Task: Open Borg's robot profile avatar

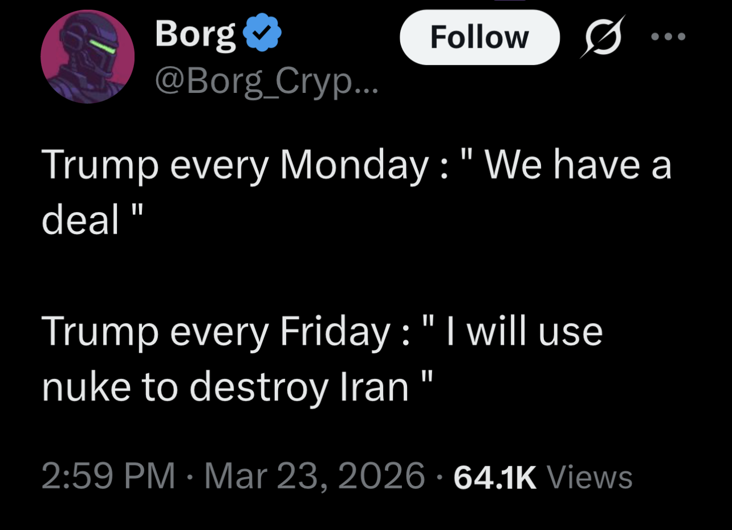Action: 88,57
